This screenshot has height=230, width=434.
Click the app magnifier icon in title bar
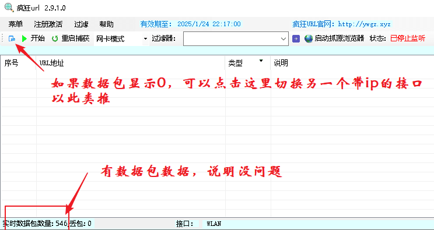coord(9,7)
